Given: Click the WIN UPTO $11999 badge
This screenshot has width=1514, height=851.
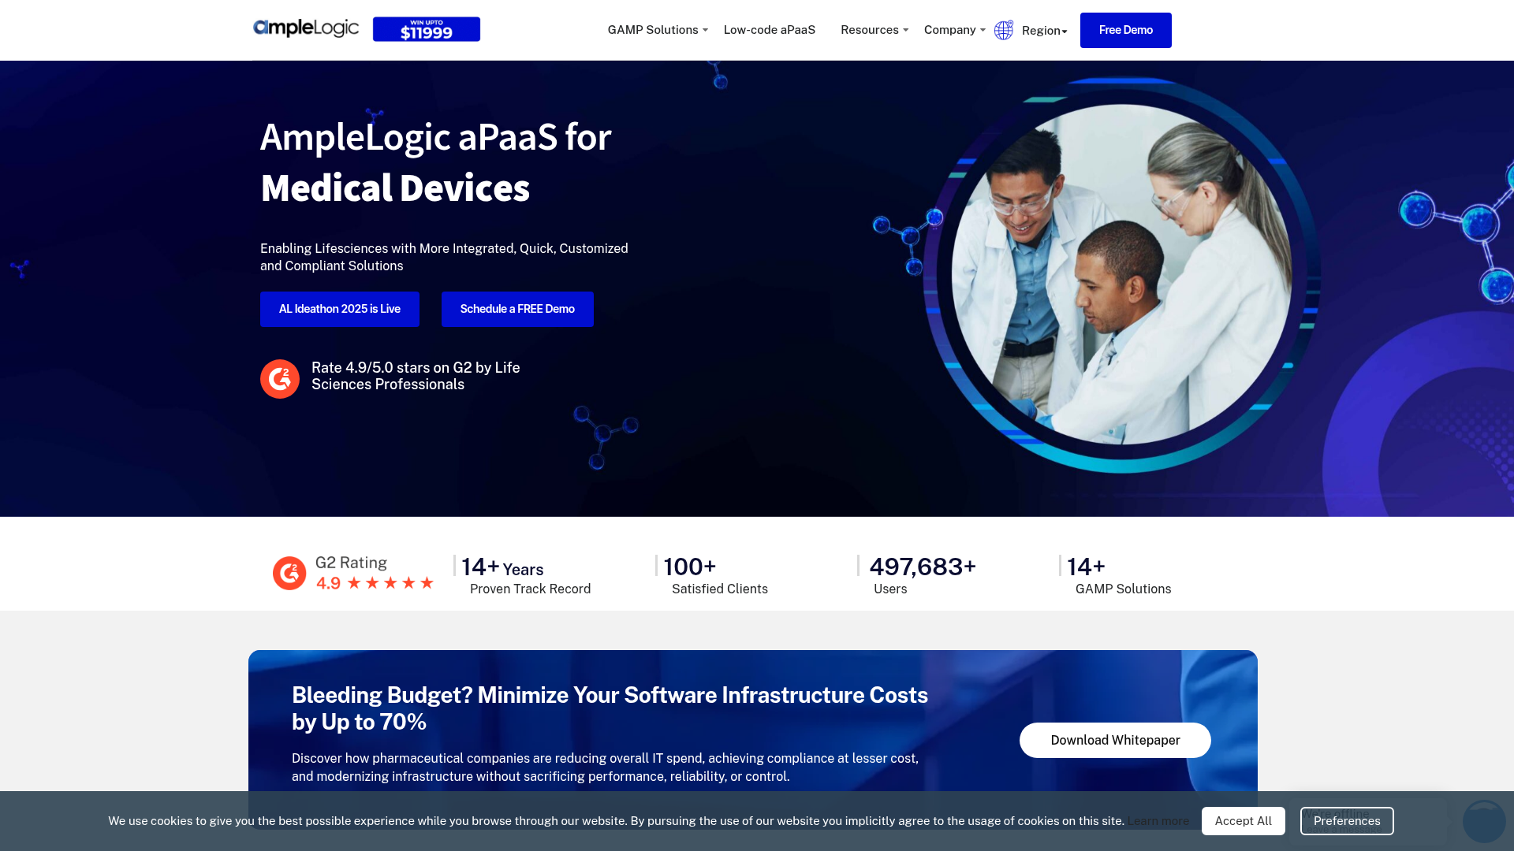Looking at the screenshot, I should (x=426, y=28).
